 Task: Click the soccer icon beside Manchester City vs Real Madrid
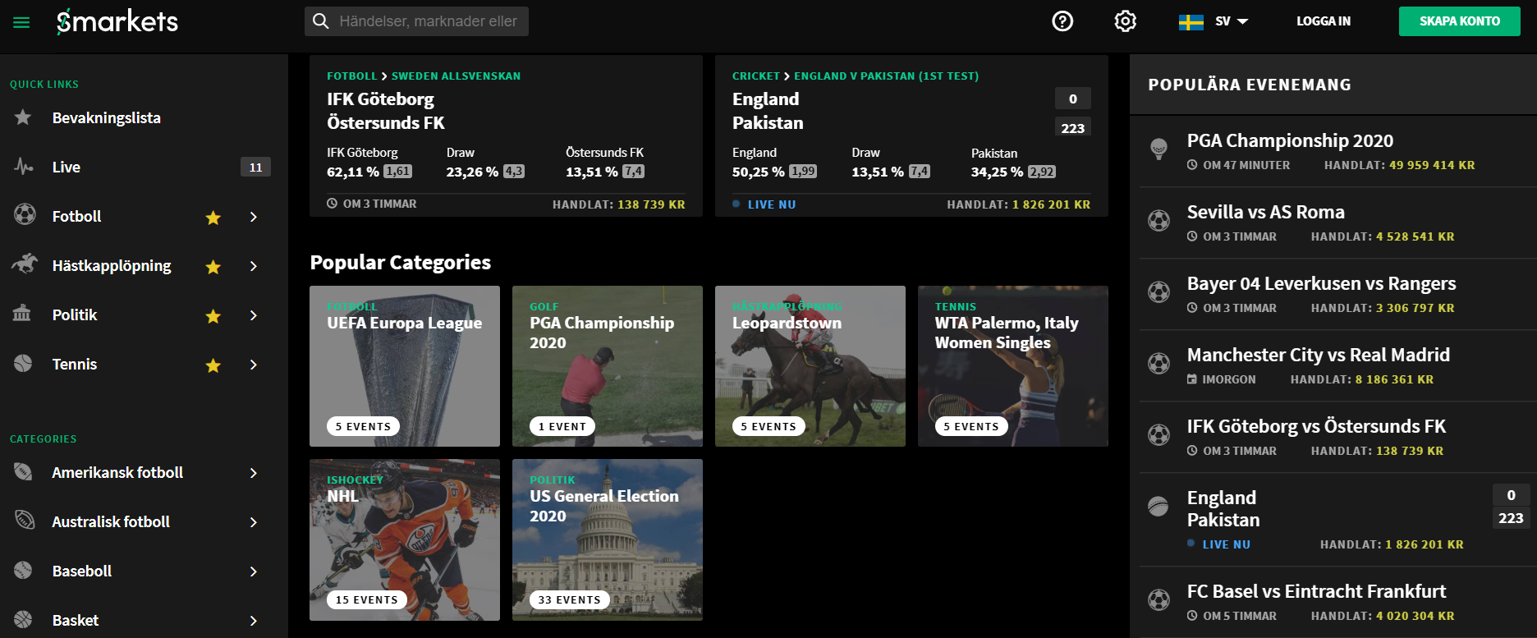tap(1158, 363)
